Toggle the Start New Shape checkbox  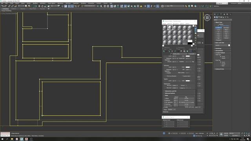(x=218, y=25)
